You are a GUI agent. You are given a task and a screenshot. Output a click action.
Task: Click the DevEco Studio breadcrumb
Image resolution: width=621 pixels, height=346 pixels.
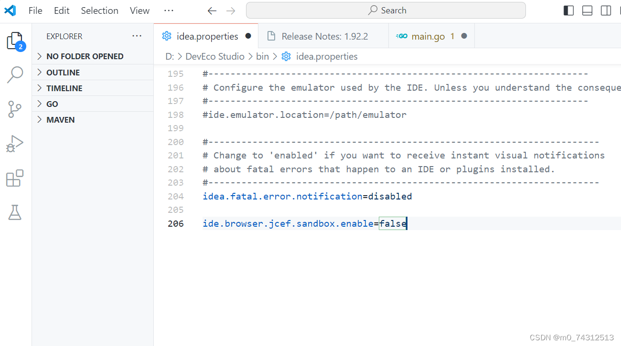coord(215,56)
